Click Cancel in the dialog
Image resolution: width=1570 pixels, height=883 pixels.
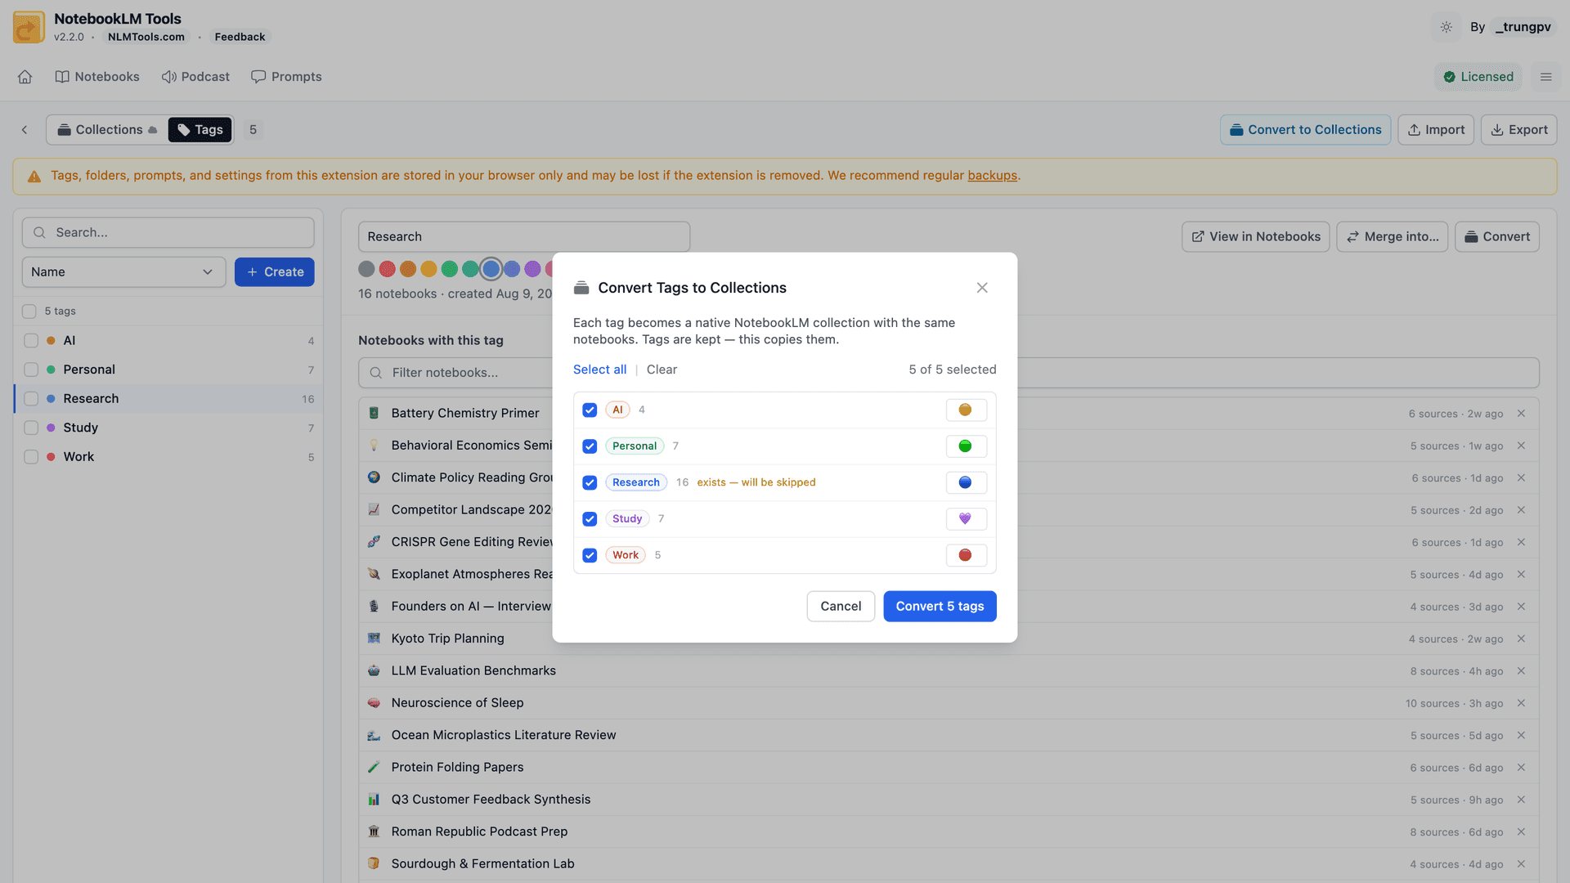(841, 607)
